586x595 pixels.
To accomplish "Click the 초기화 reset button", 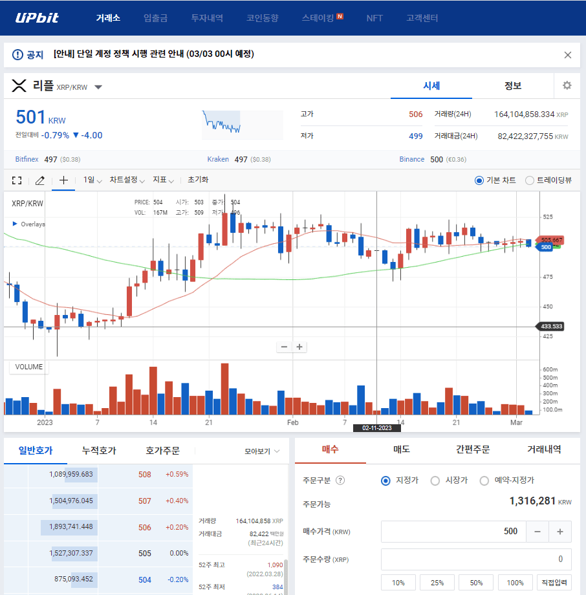I will point(198,180).
